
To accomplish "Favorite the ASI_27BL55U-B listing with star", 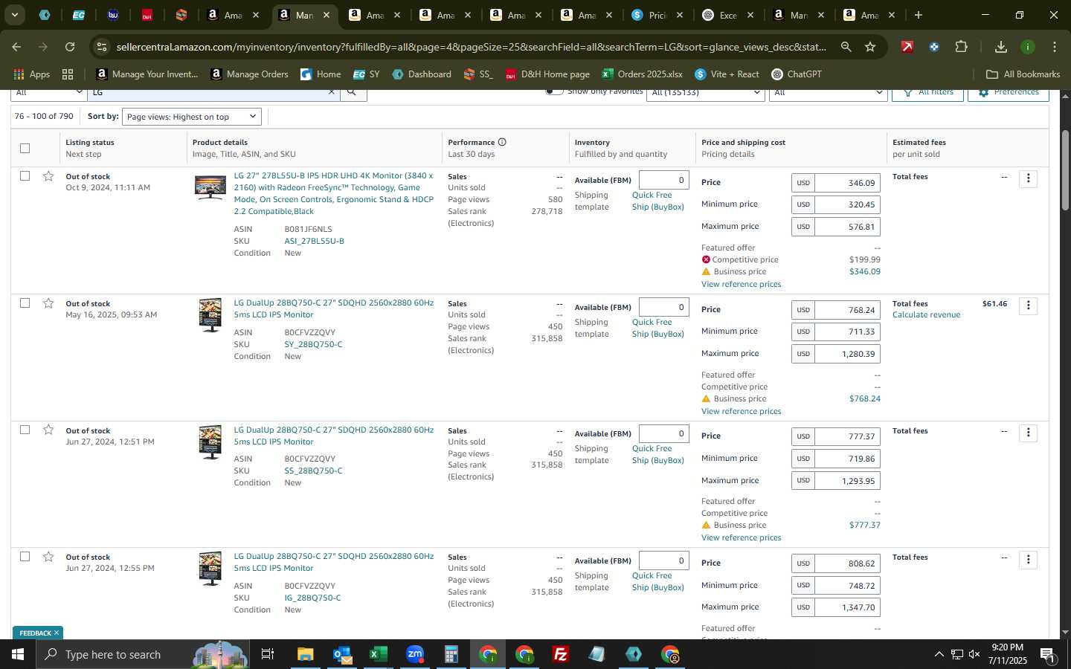I will click(48, 176).
